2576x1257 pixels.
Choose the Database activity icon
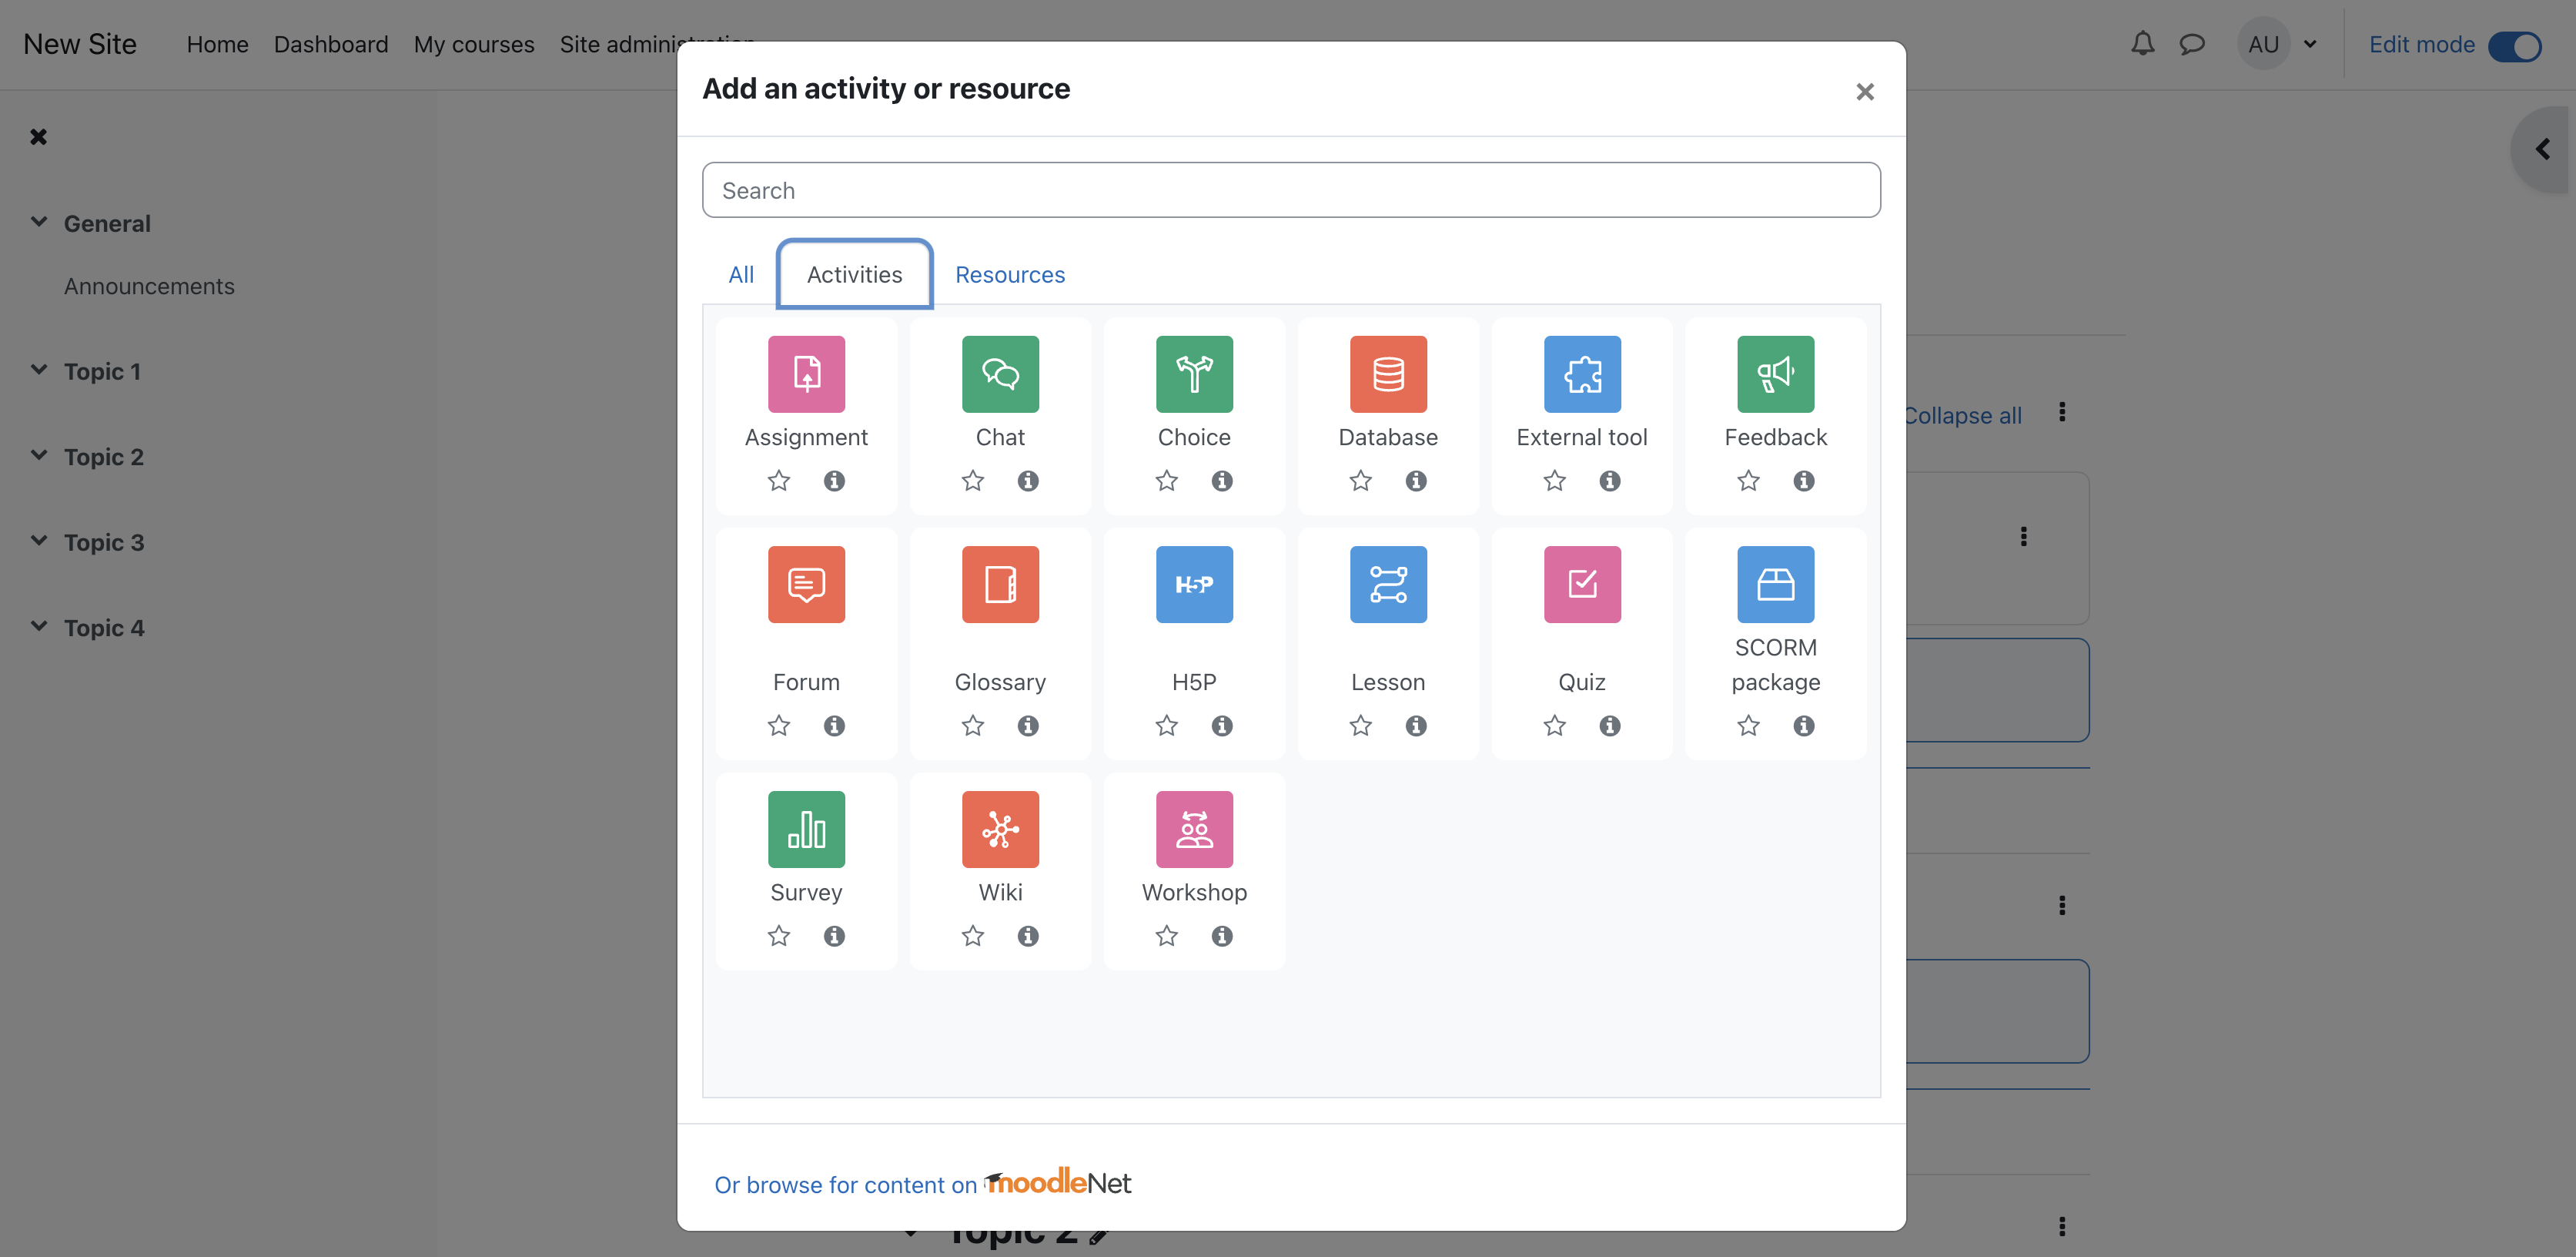[x=1388, y=374]
